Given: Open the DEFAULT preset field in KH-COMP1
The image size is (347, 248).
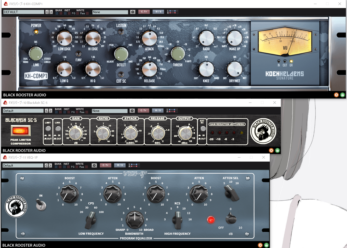Looking at the screenshot, I should tap(24, 12).
